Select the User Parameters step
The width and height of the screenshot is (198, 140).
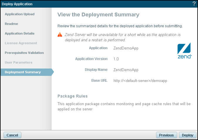[x=18, y=62]
